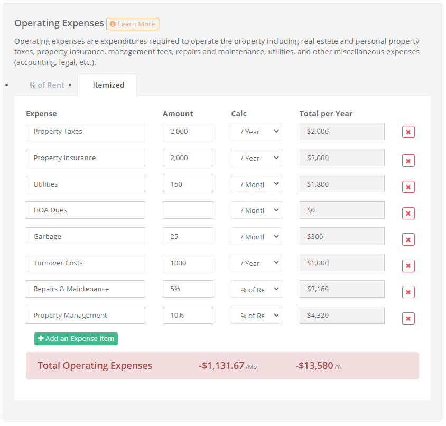The width and height of the screenshot is (446, 426).
Task: Delete the Repairs & Maintenance expense
Action: pos(408,292)
